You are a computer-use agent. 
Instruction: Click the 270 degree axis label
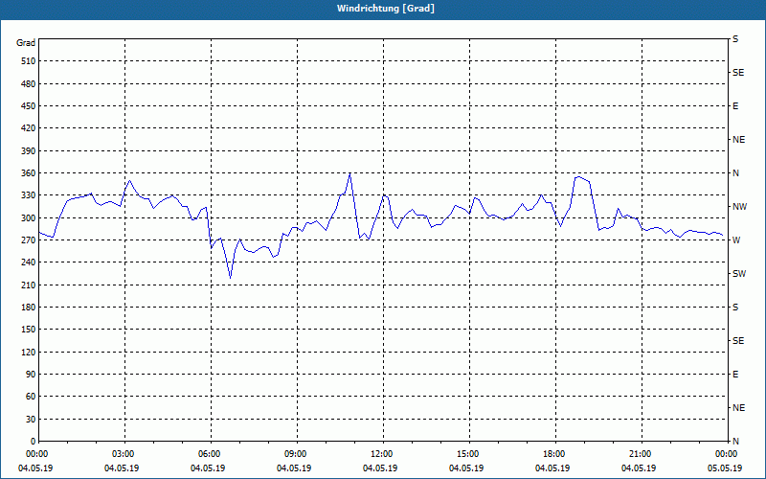pos(29,240)
